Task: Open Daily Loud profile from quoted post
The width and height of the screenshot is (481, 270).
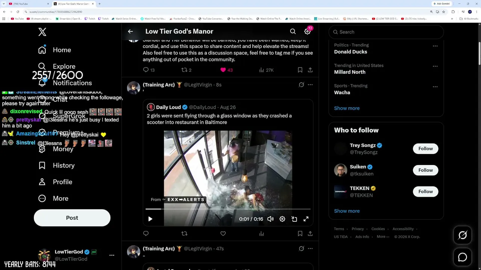Action: click(x=168, y=107)
